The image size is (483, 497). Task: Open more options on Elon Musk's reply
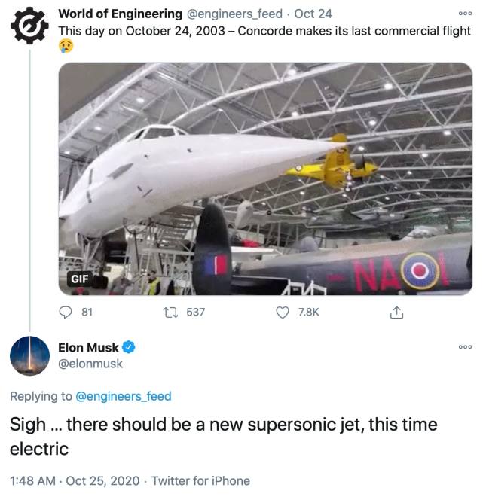(465, 347)
